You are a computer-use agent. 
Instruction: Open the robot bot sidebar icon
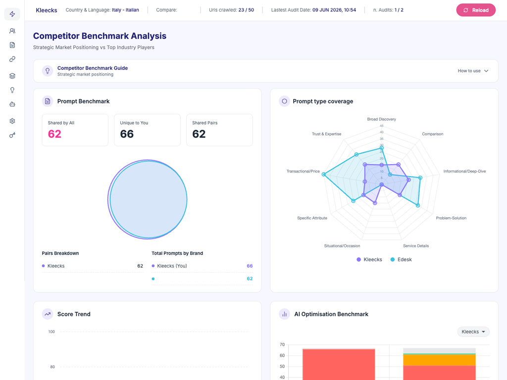[x=12, y=104]
